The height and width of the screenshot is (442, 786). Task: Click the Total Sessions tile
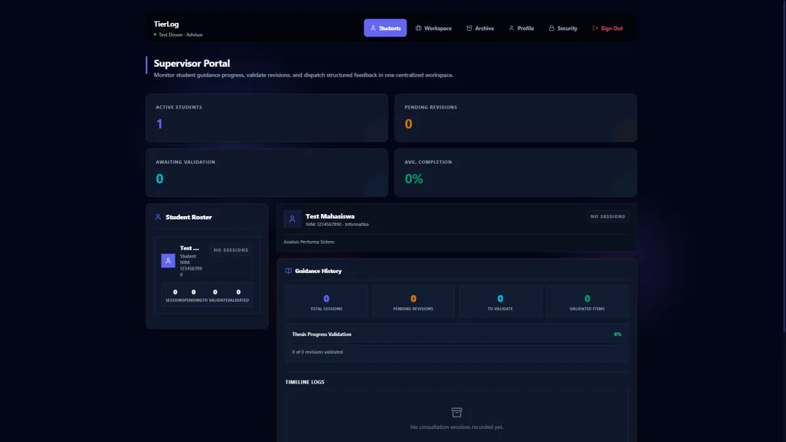pyautogui.click(x=326, y=302)
